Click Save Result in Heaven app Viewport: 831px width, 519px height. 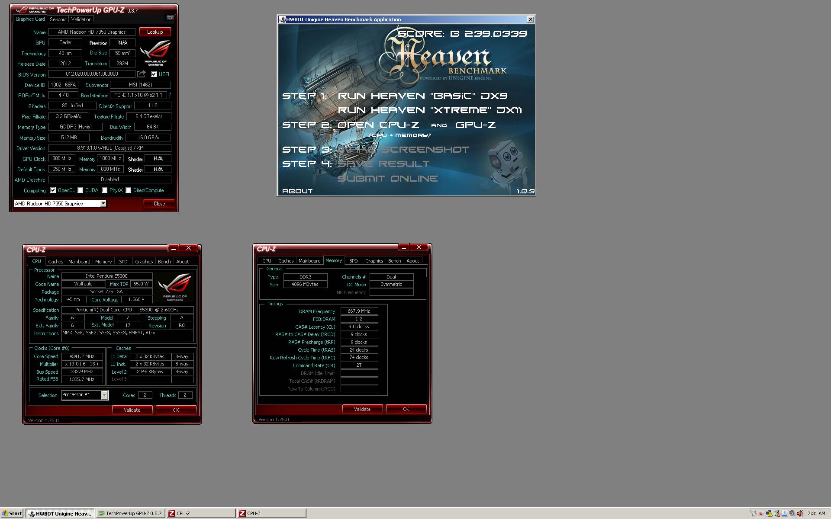tap(383, 164)
